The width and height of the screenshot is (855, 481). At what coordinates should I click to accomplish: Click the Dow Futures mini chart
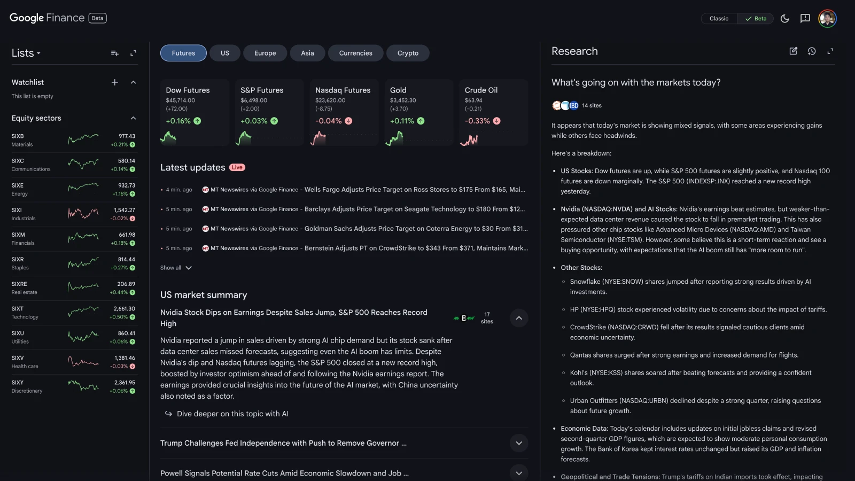[169, 138]
